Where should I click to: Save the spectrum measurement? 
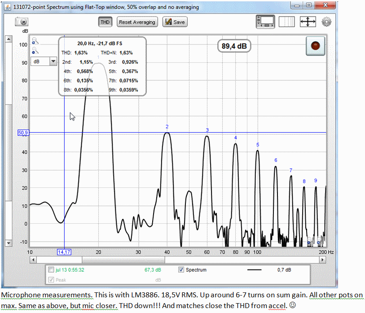tap(175, 22)
